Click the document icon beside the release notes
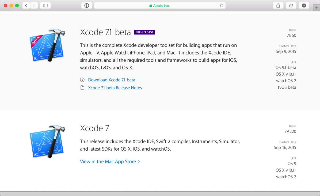 pyautogui.click(x=82, y=88)
